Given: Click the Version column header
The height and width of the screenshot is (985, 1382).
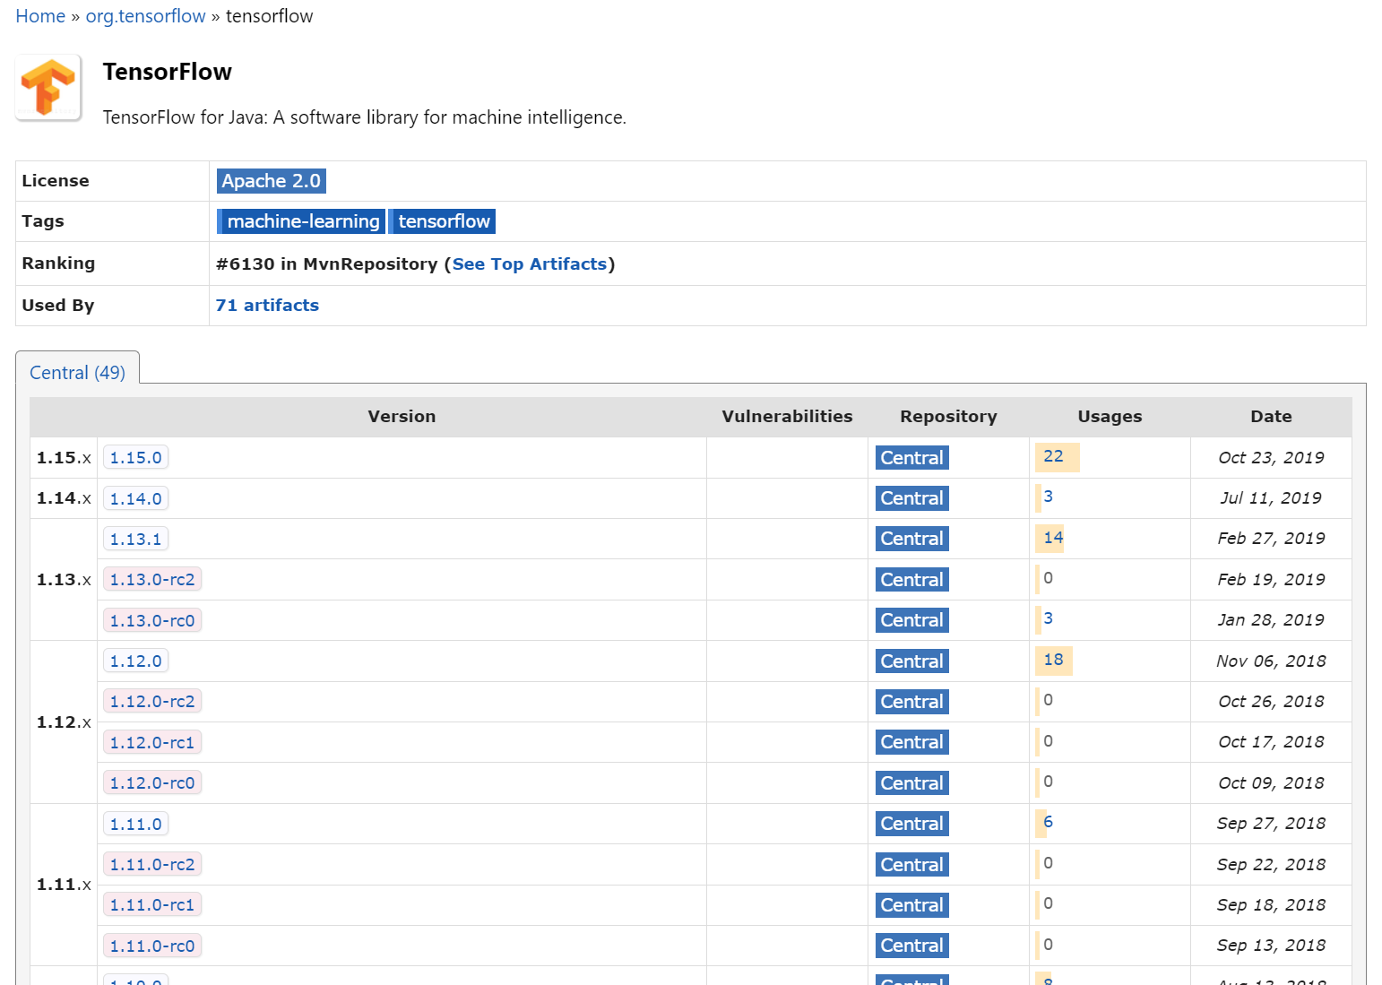Looking at the screenshot, I should pyautogui.click(x=402, y=417).
